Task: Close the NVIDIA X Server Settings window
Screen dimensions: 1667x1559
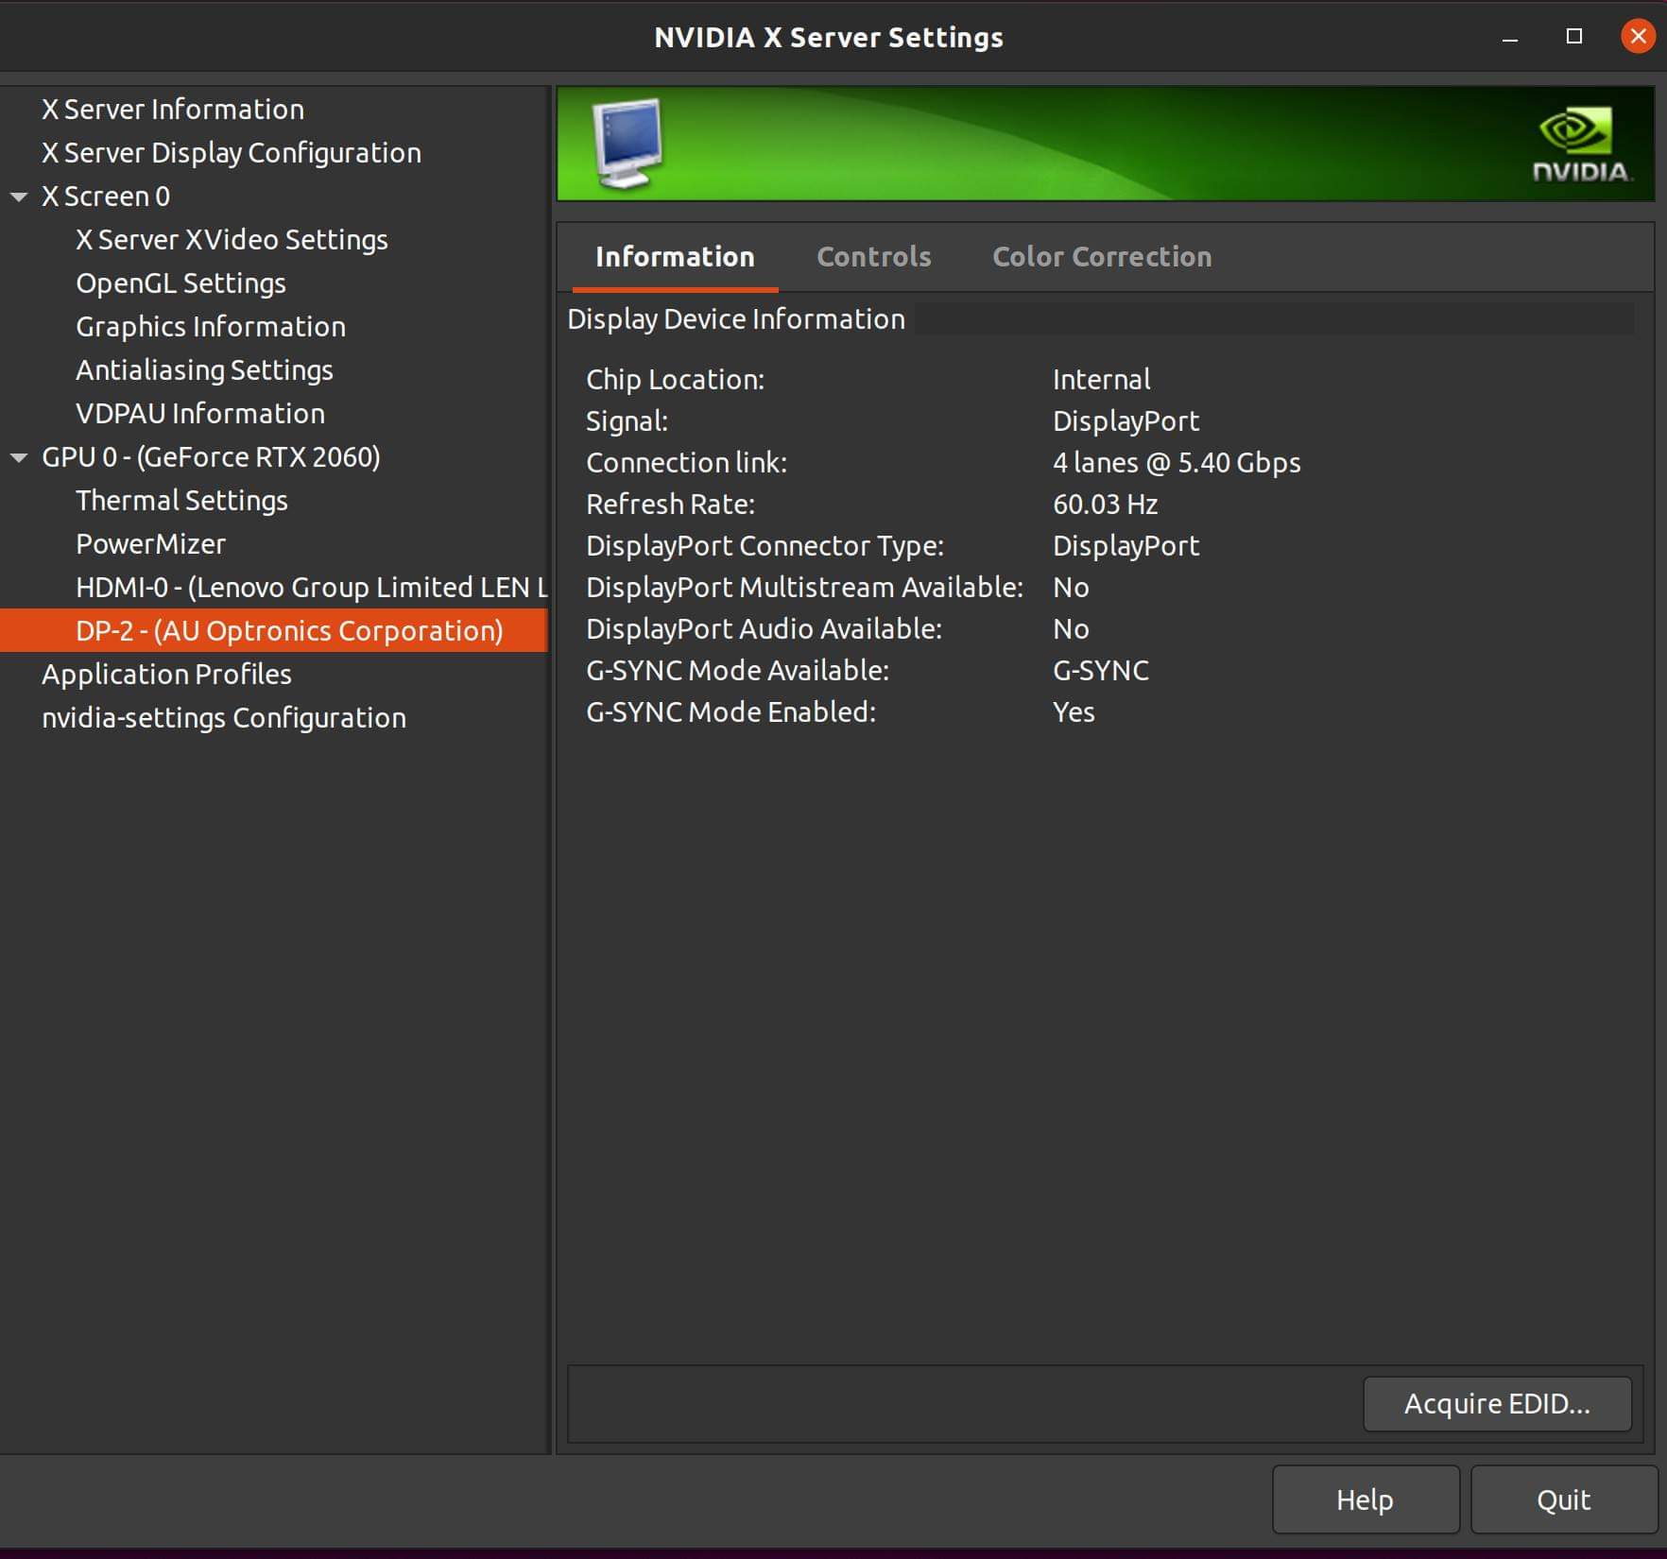Action: pyautogui.click(x=1638, y=37)
